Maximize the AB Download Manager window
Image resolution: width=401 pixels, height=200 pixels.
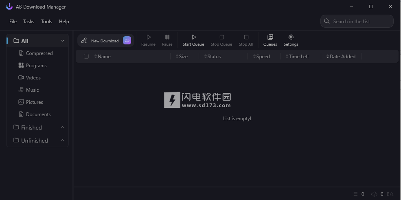pyautogui.click(x=371, y=7)
